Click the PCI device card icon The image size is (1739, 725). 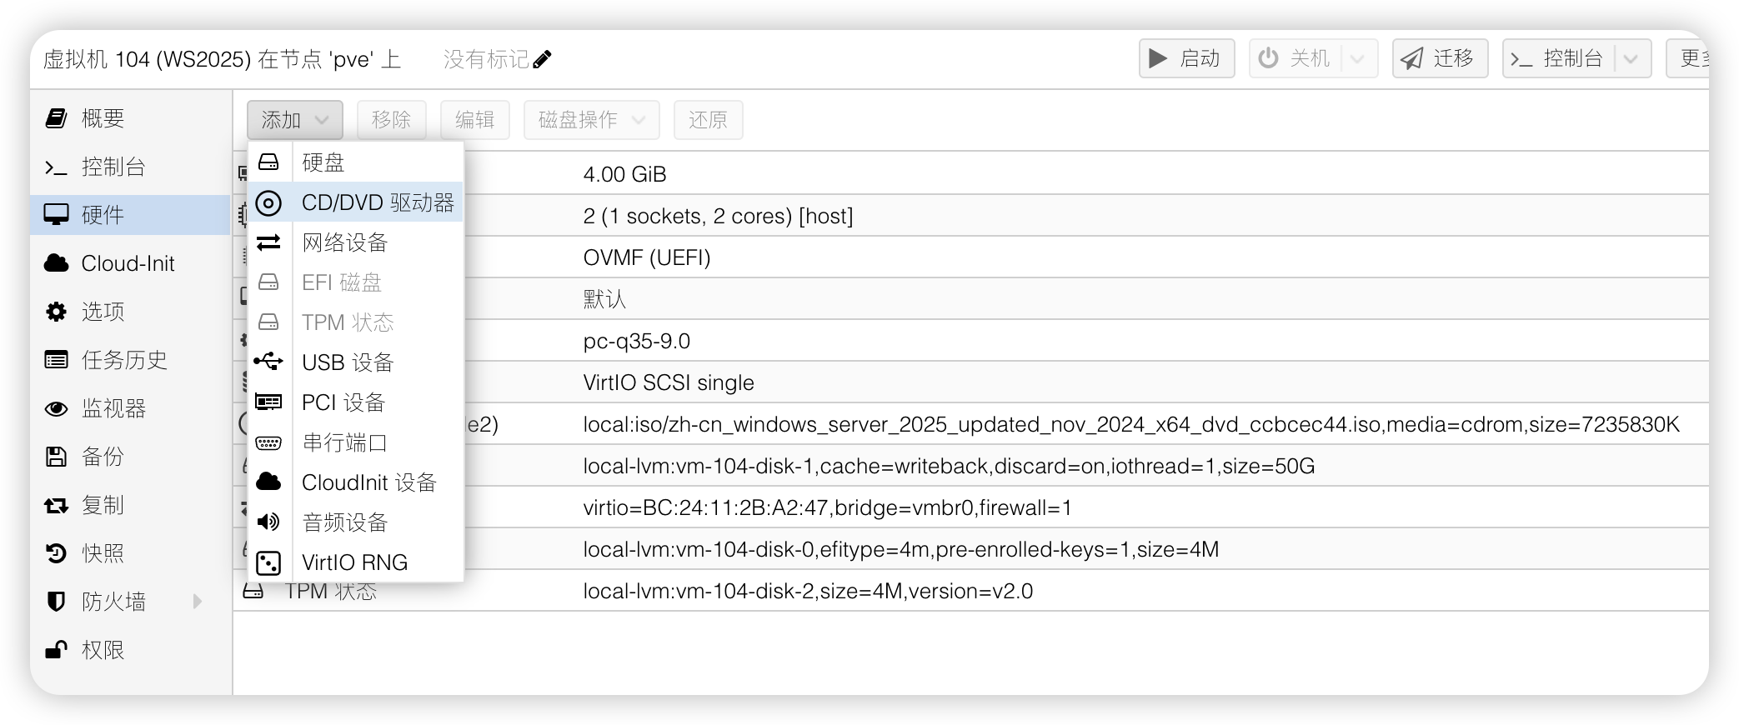click(268, 402)
